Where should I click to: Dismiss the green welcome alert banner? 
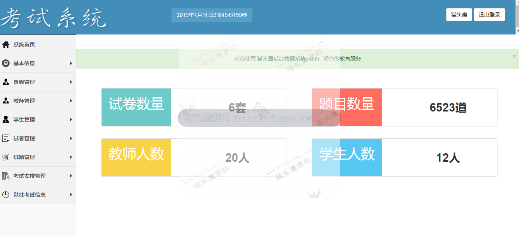click(514, 56)
